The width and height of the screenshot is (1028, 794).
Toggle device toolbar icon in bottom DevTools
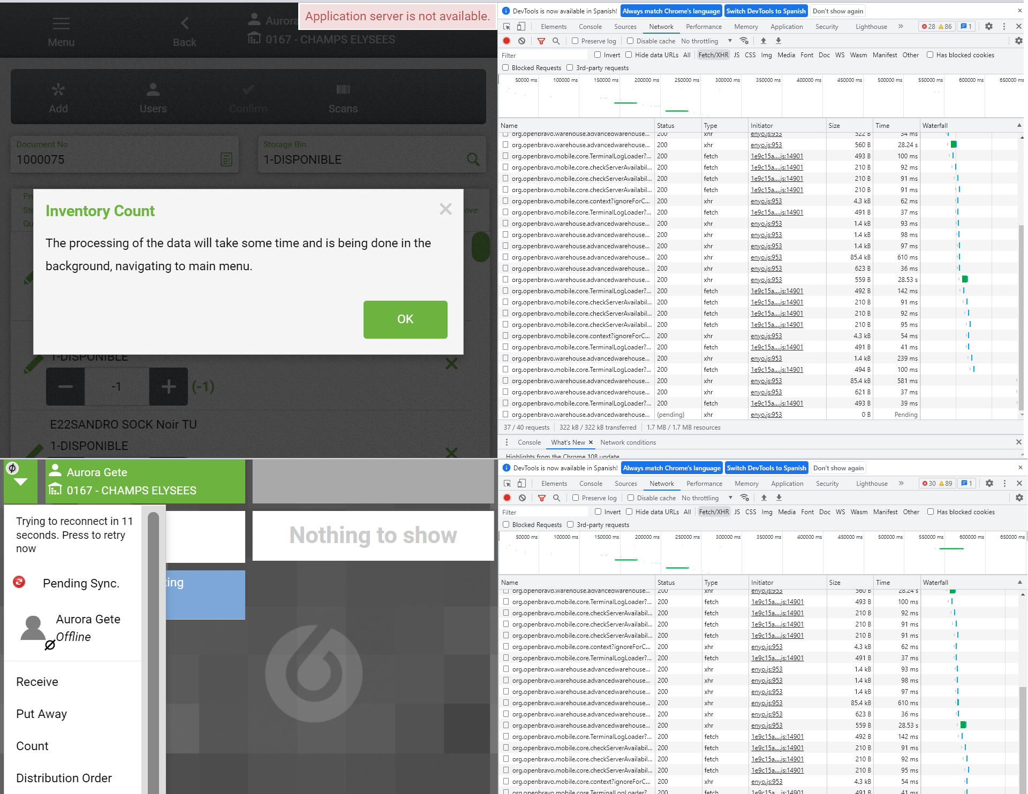coord(521,483)
